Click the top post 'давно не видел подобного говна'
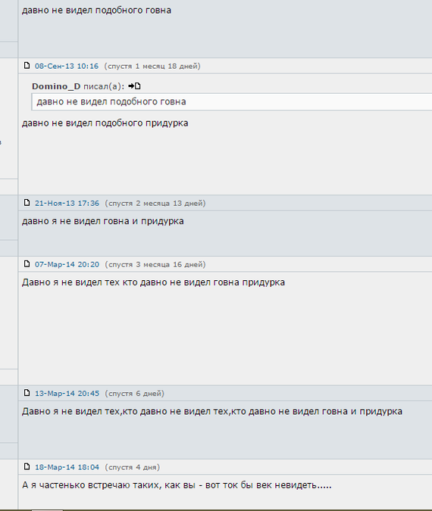The height and width of the screenshot is (511, 432). tap(96, 11)
